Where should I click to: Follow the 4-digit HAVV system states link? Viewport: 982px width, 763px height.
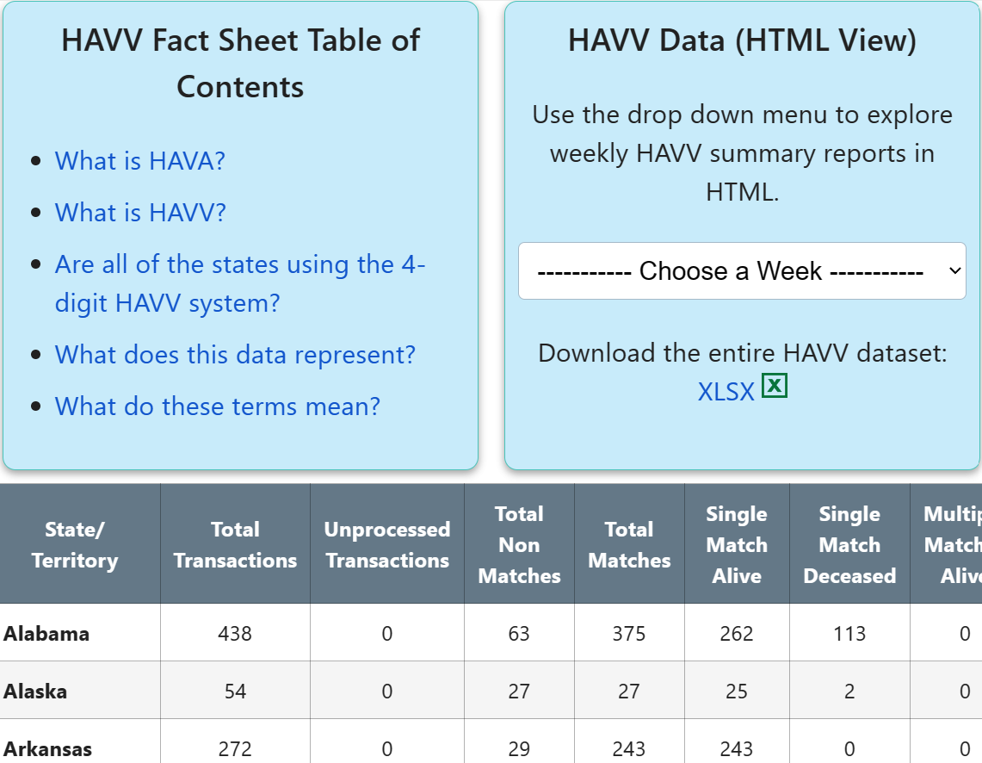240,284
